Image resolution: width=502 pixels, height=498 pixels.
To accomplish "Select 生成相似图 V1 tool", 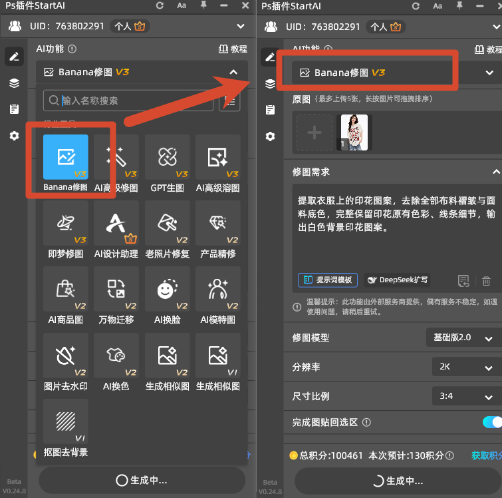I will 217,356.
